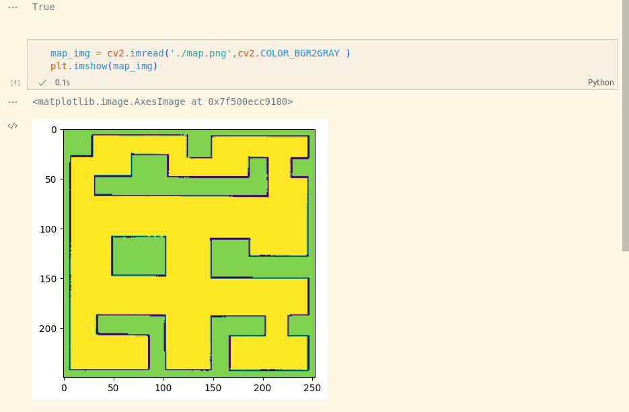Click the 'True' output text

pos(43,7)
